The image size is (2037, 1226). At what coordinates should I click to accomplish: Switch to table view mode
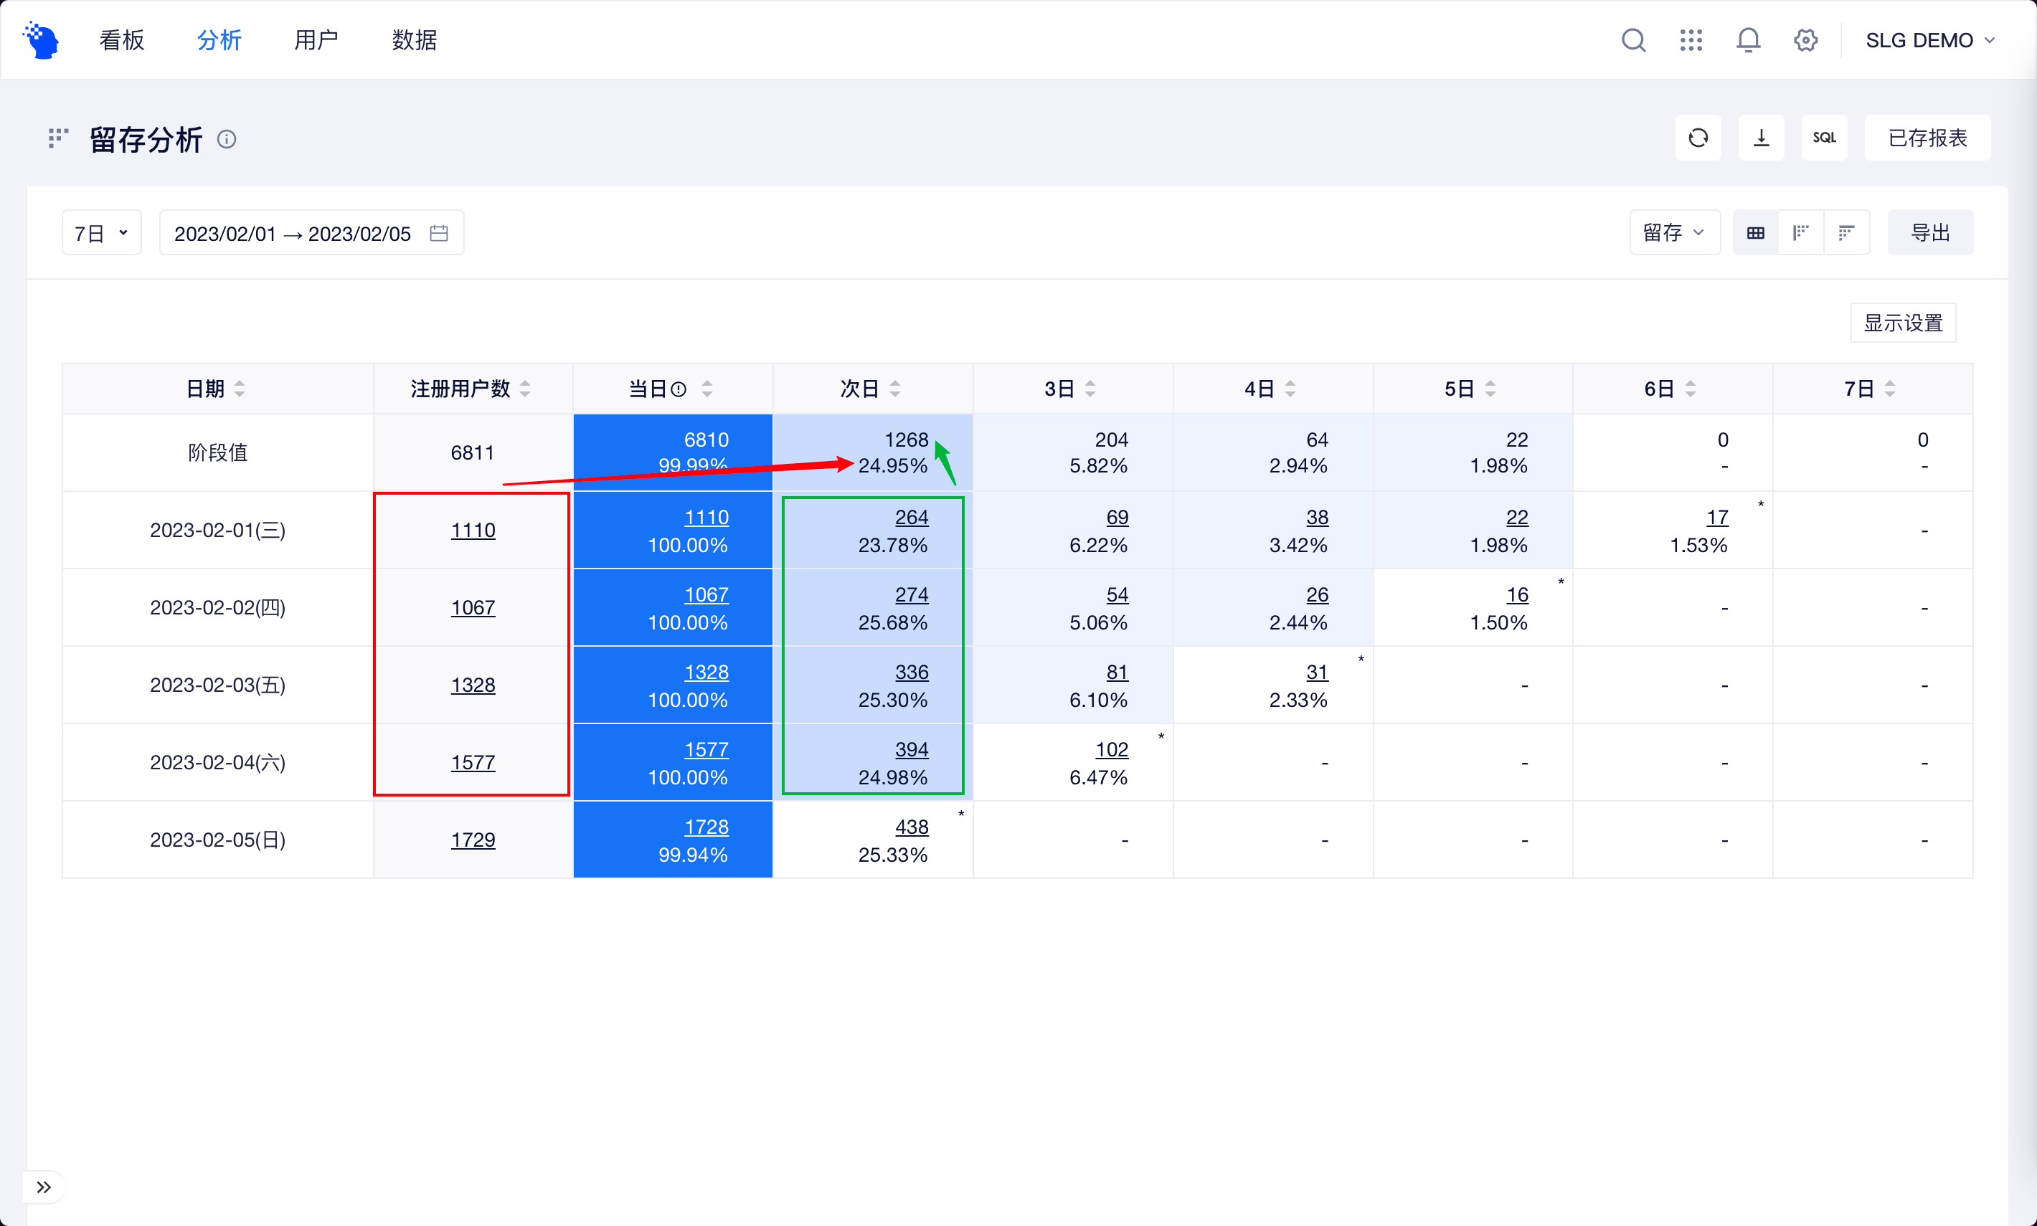1755,232
